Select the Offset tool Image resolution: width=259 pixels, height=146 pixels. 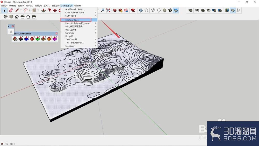pos(49,10)
